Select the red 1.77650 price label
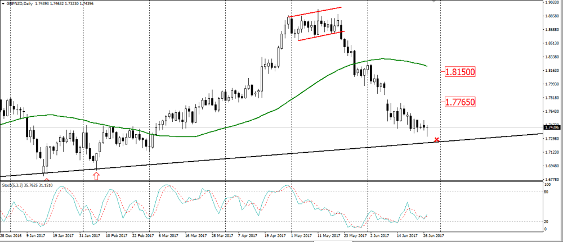563x242 pixels. [x=461, y=102]
